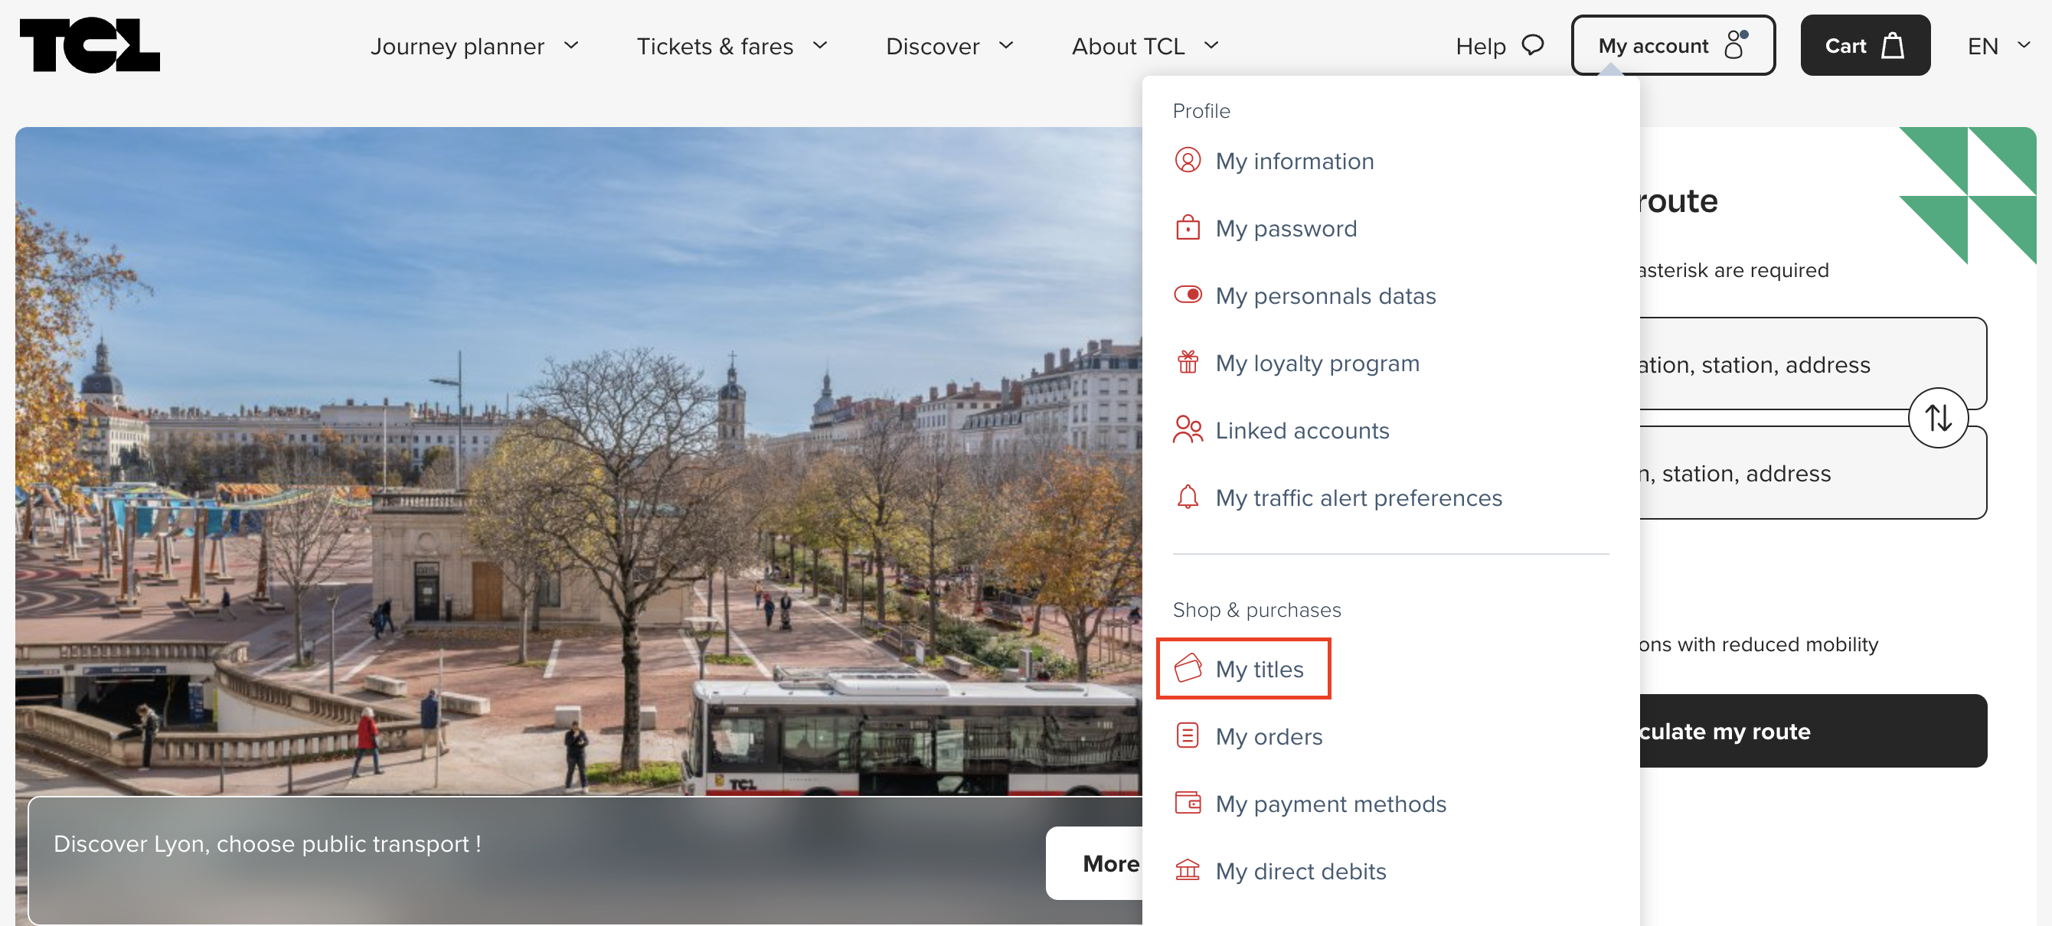Click the Help link
Viewport: 2052px width, 926px height.
(x=1500, y=46)
